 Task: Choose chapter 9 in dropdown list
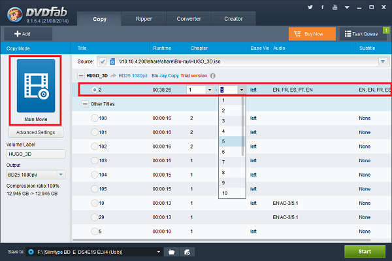click(x=231, y=183)
